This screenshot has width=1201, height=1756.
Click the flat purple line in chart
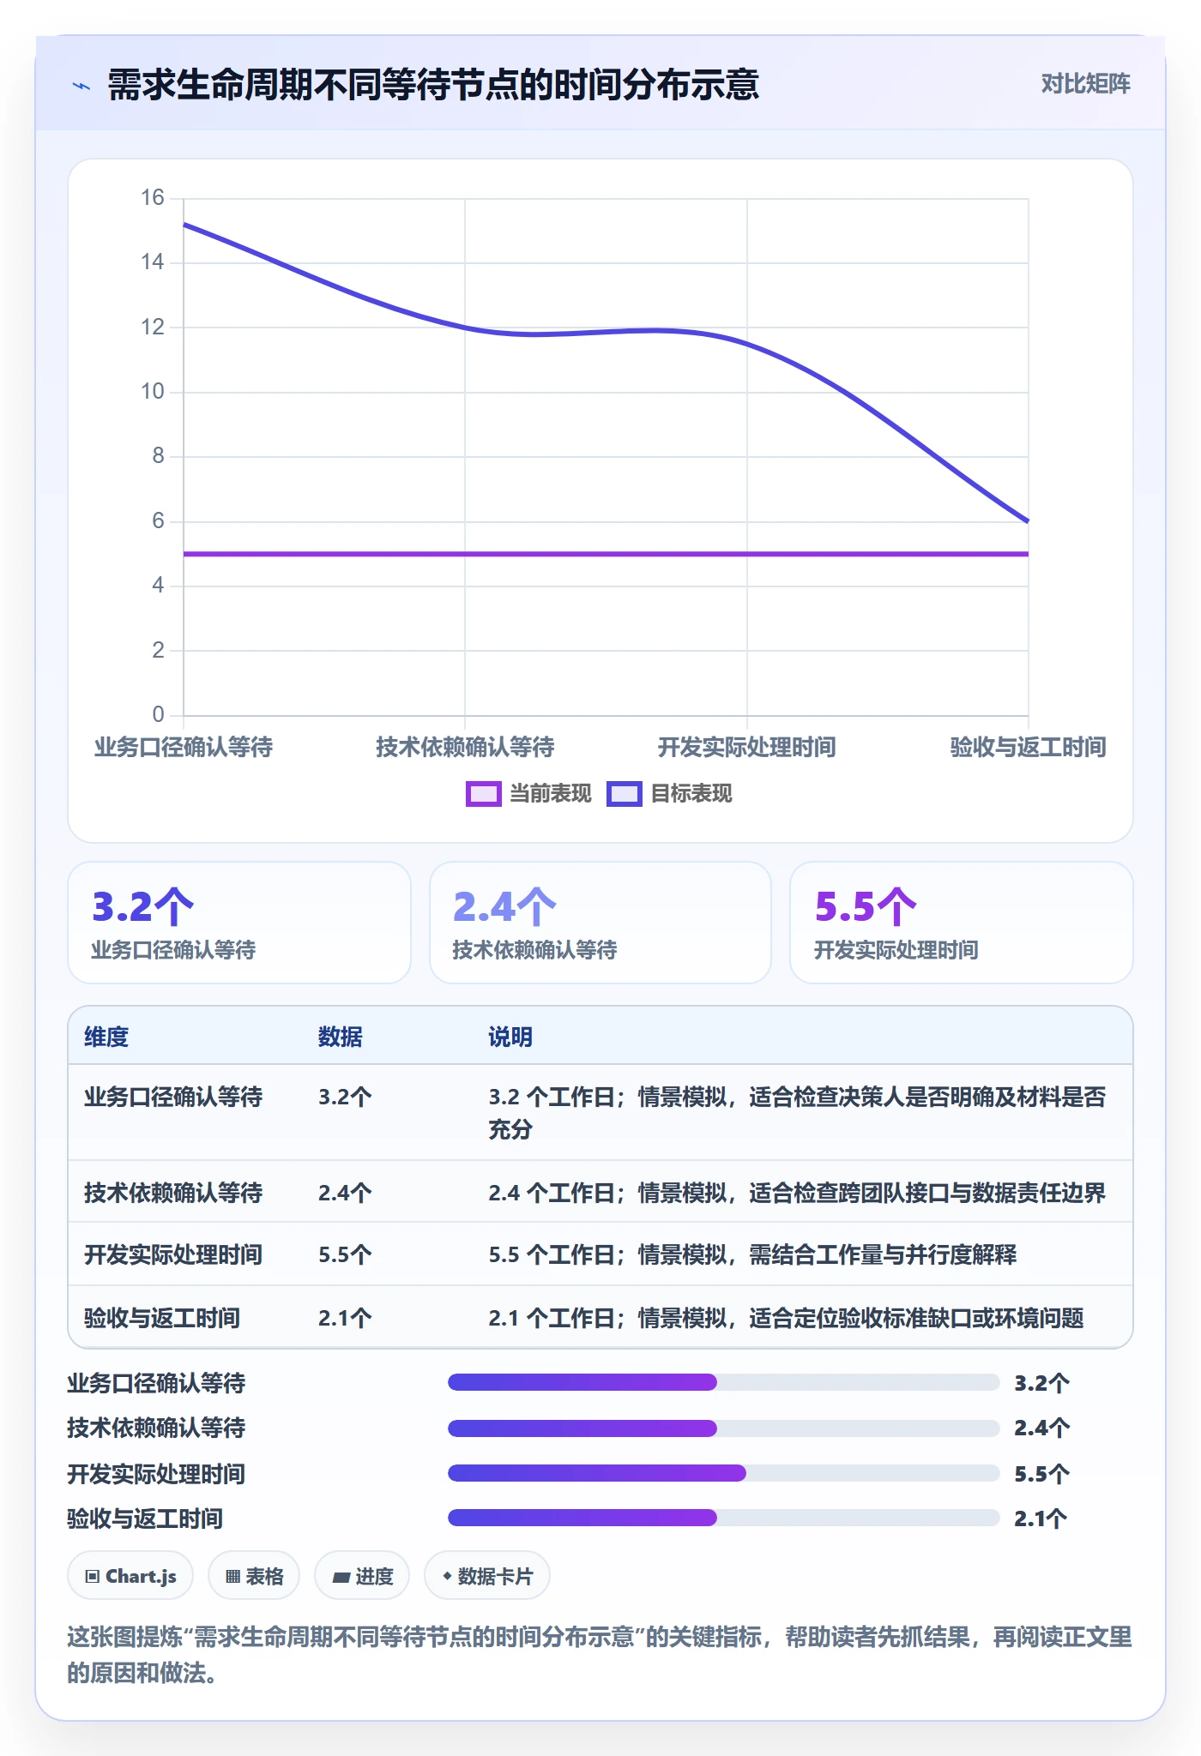click(x=606, y=554)
